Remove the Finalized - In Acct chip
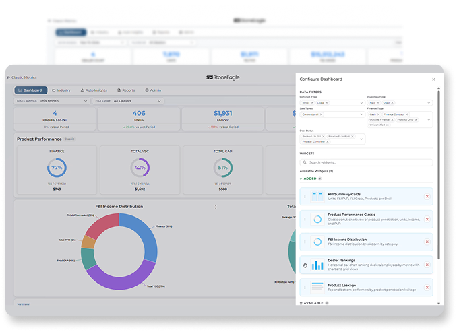 (353, 137)
